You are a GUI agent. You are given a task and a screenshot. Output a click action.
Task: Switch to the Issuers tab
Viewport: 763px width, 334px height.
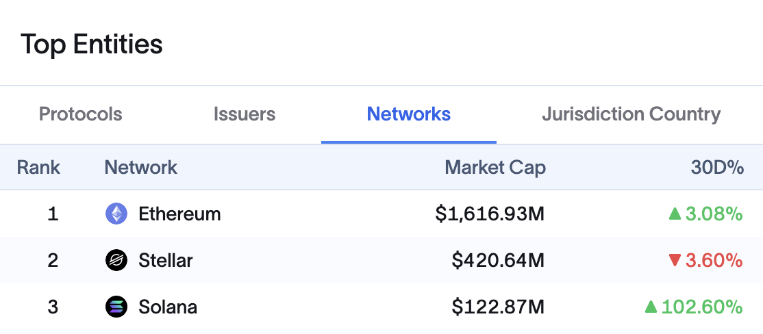245,114
